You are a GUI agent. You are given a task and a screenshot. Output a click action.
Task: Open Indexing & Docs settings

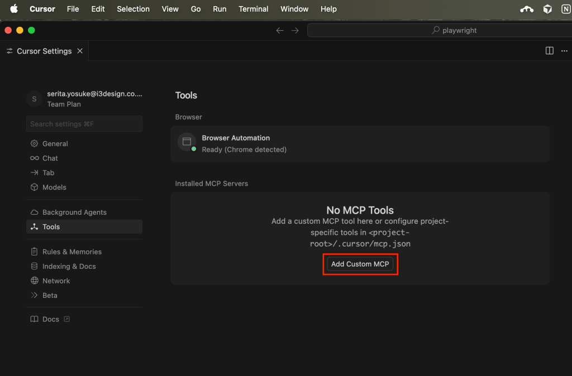click(69, 266)
